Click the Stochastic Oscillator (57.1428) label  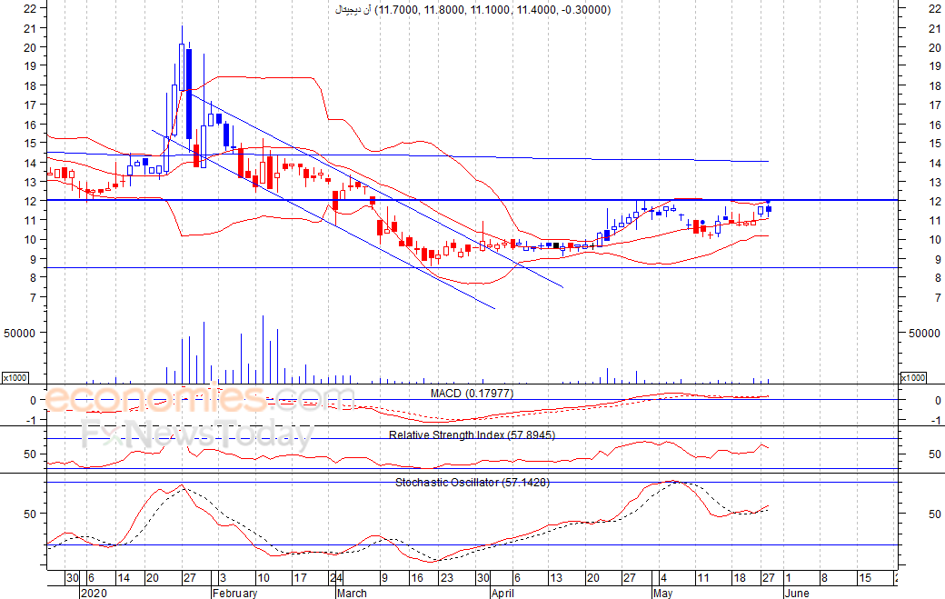click(472, 482)
